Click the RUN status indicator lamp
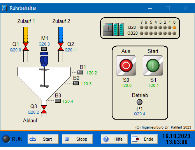This screenshot has width=195, height=150. [x=6, y=139]
